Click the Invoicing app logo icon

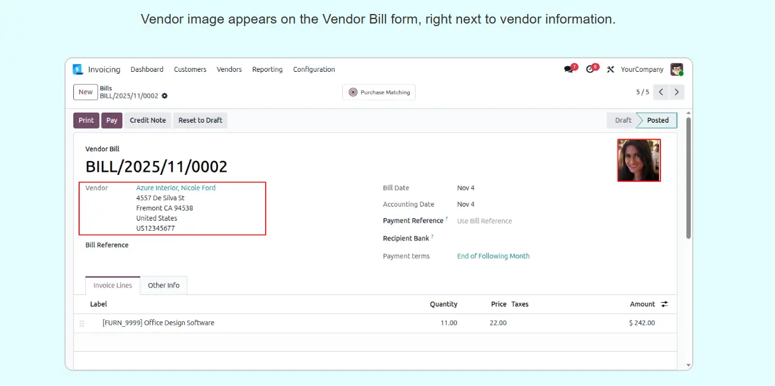[x=78, y=69]
